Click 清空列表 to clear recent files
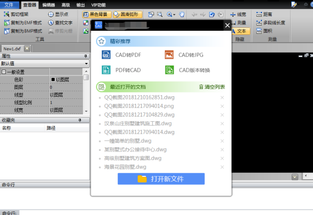Image resolution: width=313 pixels, height=215 pixels. 212,87
